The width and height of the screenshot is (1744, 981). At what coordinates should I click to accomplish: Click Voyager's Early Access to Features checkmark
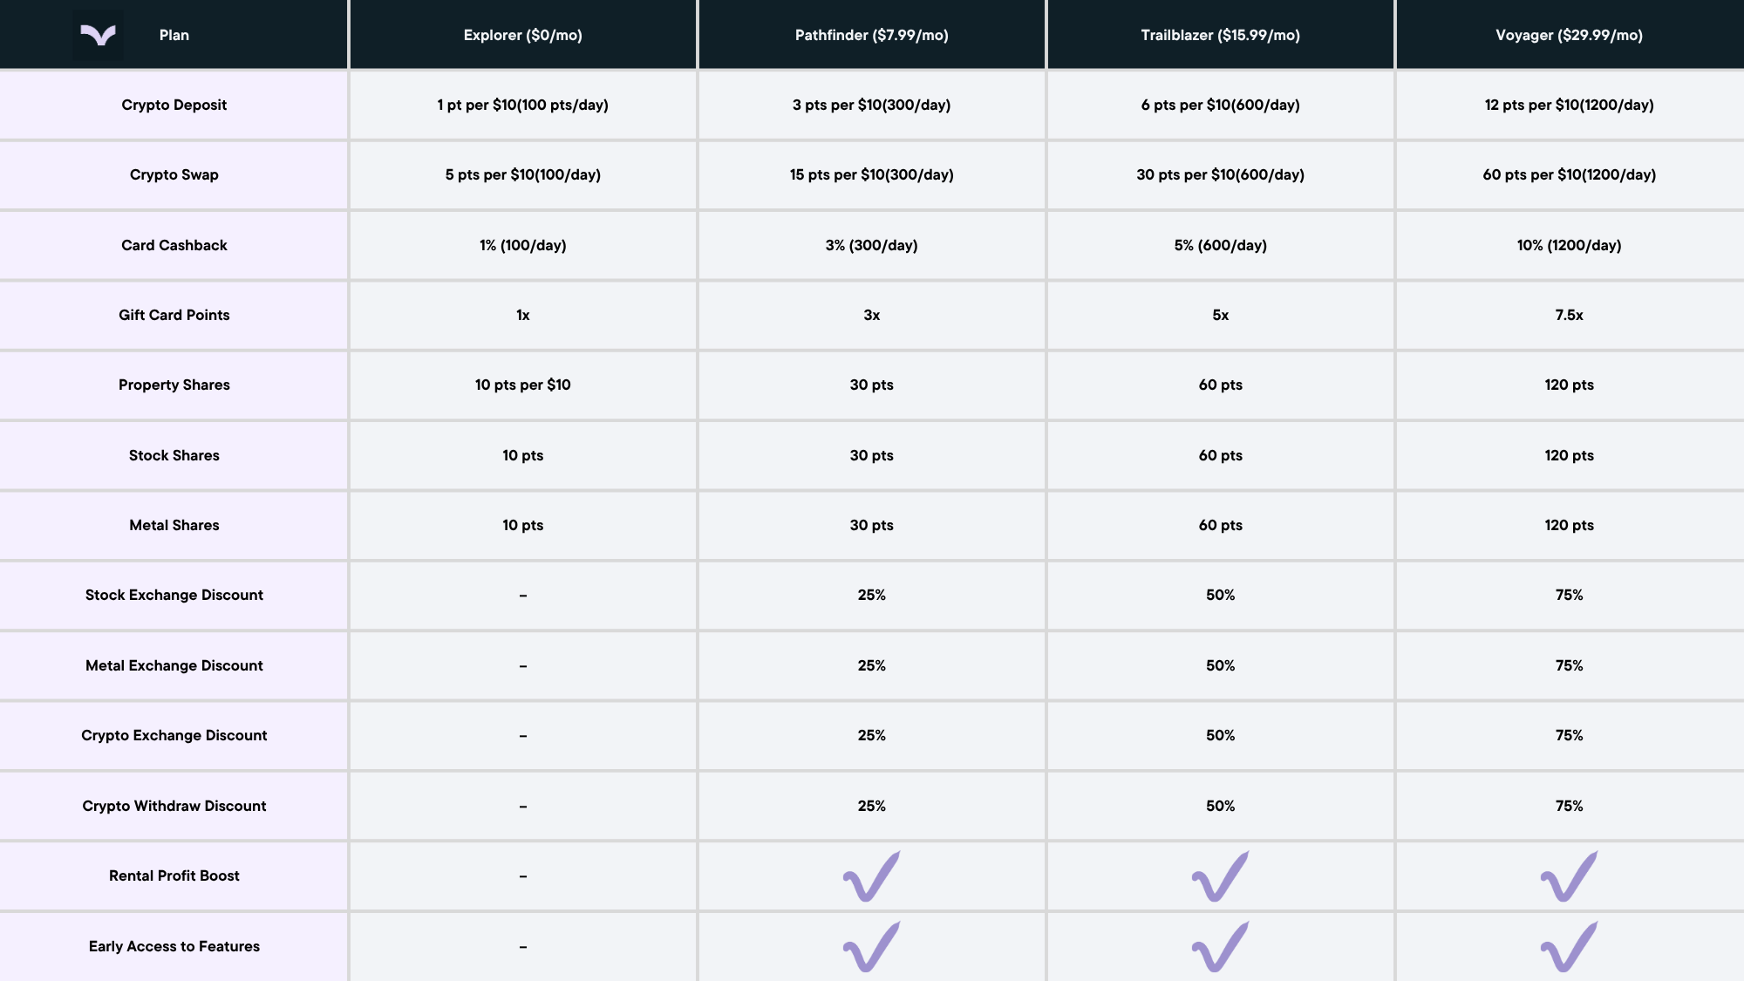tap(1569, 946)
